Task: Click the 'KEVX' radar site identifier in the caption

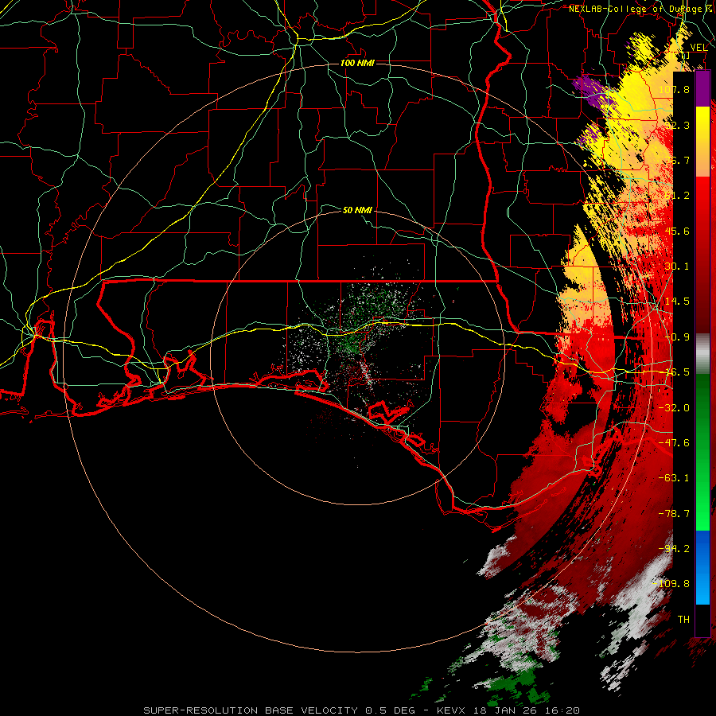Action: [451, 710]
